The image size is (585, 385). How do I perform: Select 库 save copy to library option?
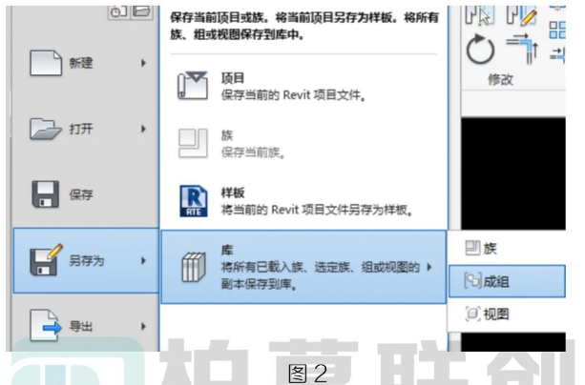[x=303, y=267]
